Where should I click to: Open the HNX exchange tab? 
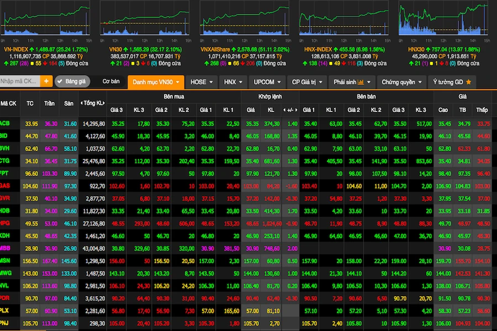pyautogui.click(x=232, y=82)
